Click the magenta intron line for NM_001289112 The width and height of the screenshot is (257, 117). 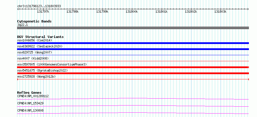133,99
